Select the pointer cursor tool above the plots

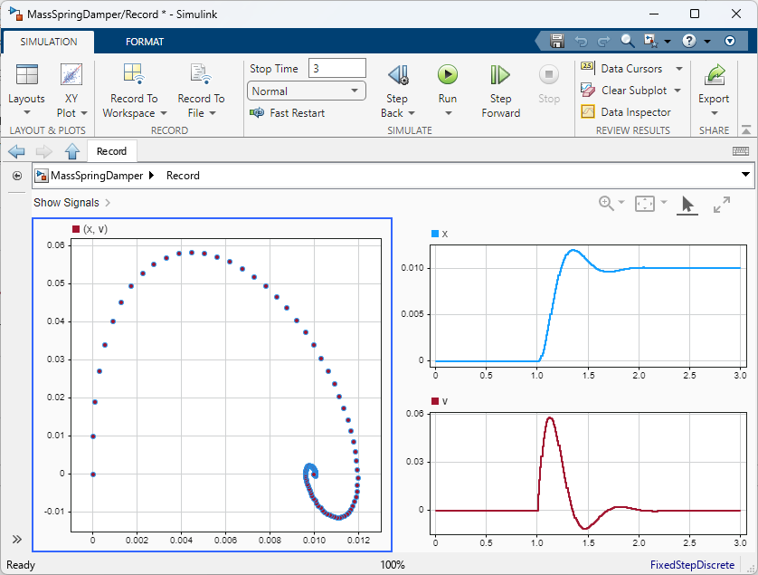point(687,205)
